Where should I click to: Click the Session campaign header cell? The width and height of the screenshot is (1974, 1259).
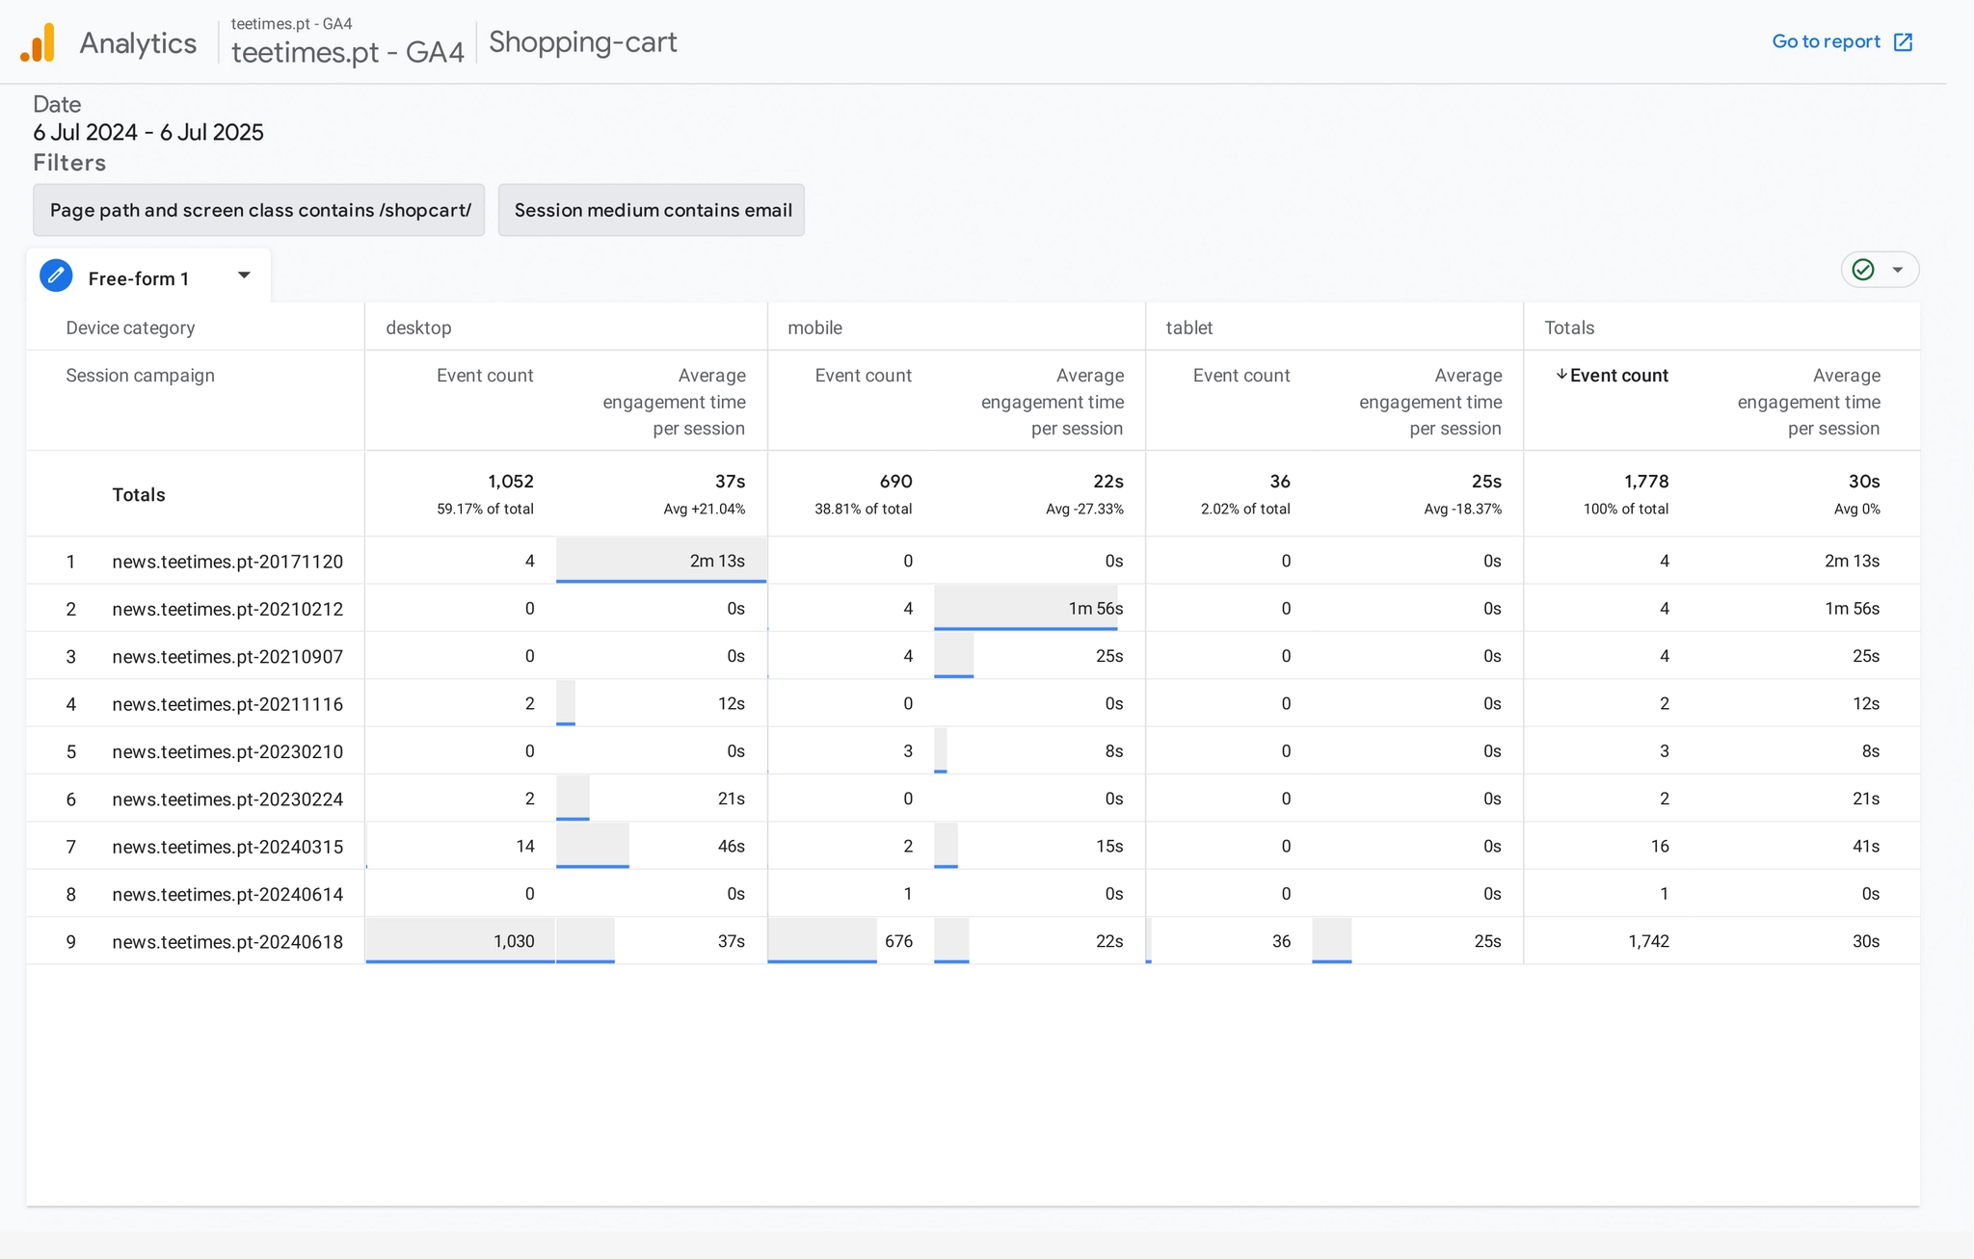click(x=140, y=376)
